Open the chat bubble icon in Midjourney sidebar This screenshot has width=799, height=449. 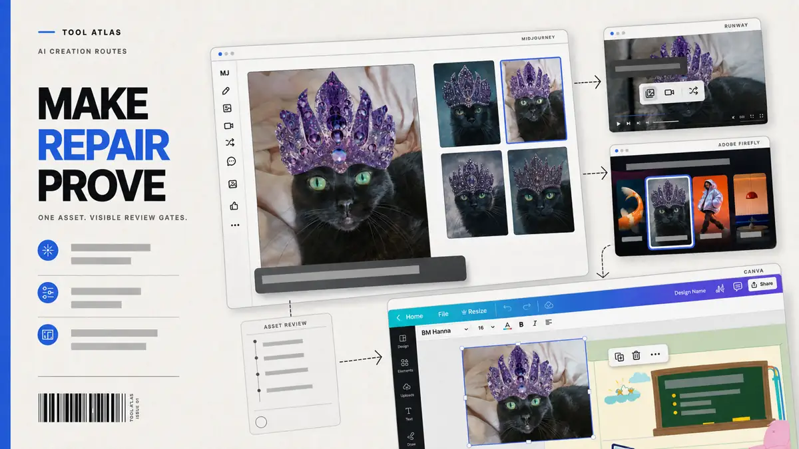(x=231, y=161)
